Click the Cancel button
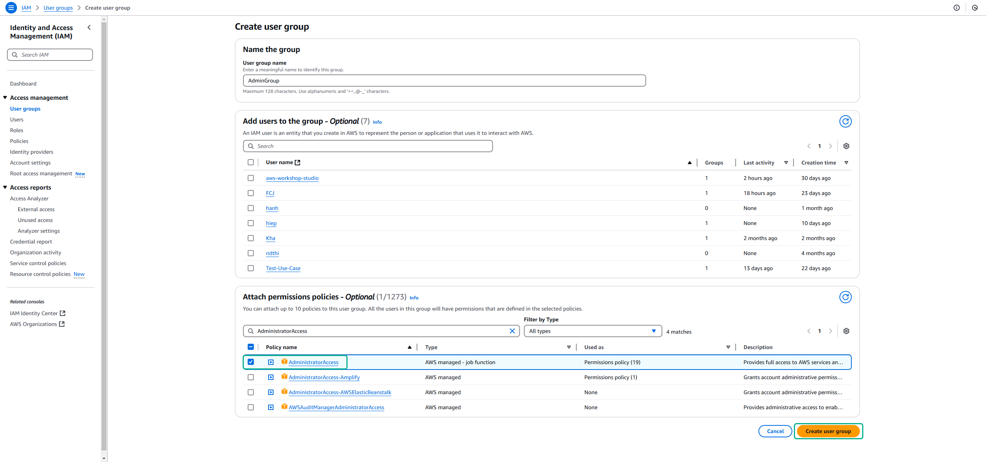Image resolution: width=986 pixels, height=462 pixels. click(775, 431)
